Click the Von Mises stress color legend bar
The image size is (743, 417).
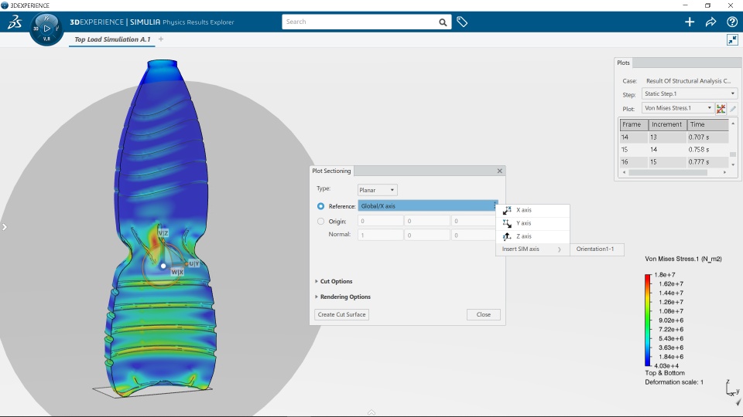click(x=647, y=320)
